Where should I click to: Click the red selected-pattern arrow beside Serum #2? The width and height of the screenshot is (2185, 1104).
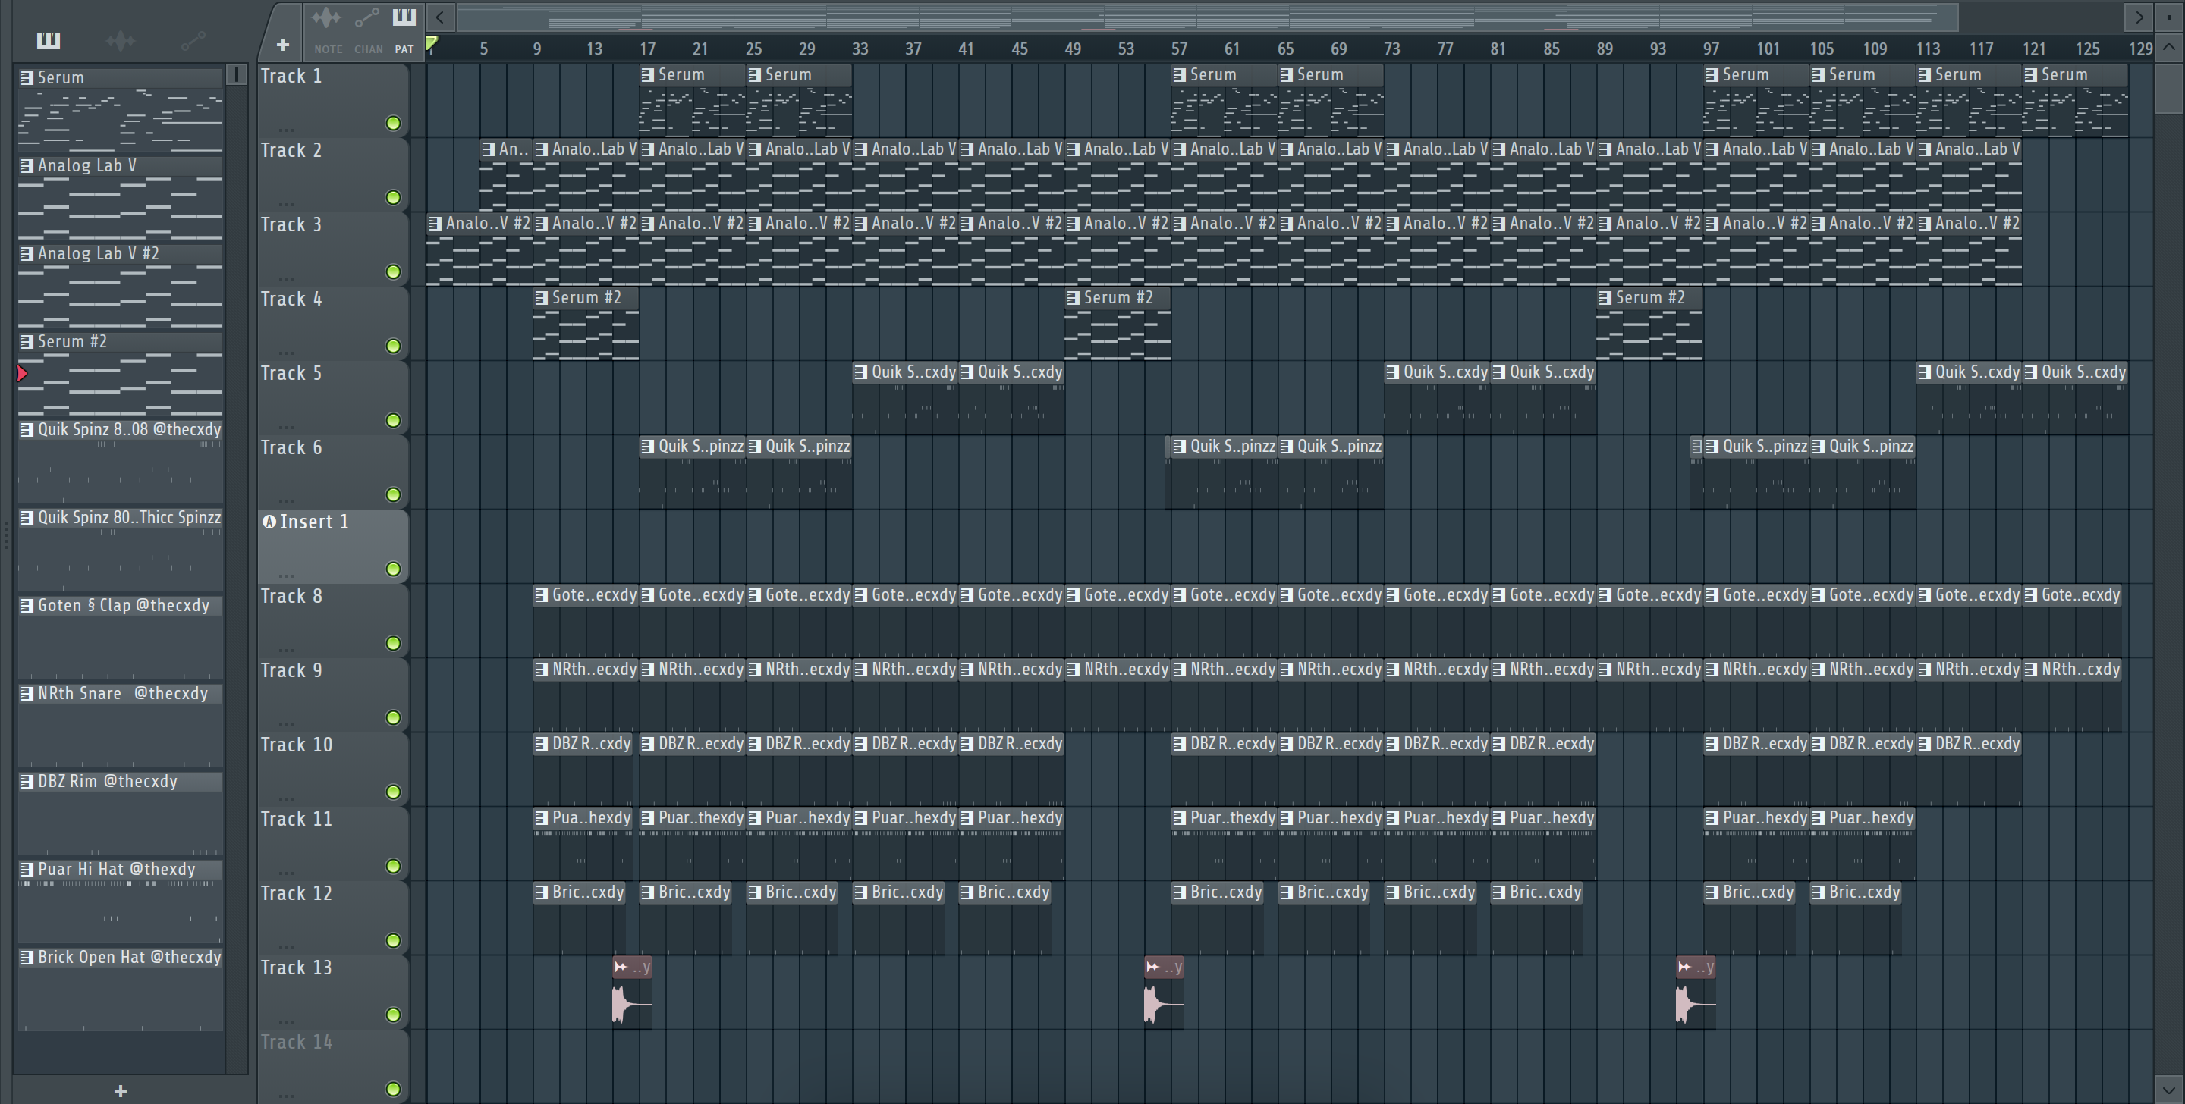click(22, 373)
